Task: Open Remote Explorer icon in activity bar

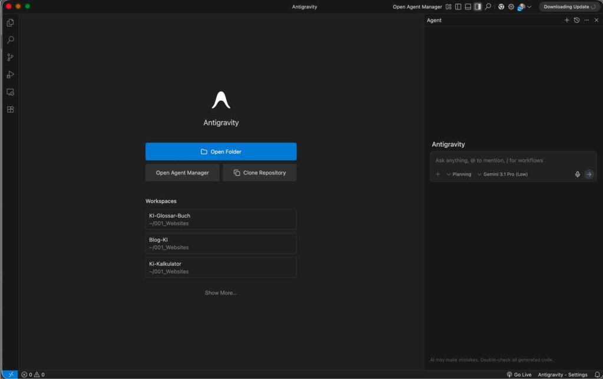Action: (x=11, y=93)
